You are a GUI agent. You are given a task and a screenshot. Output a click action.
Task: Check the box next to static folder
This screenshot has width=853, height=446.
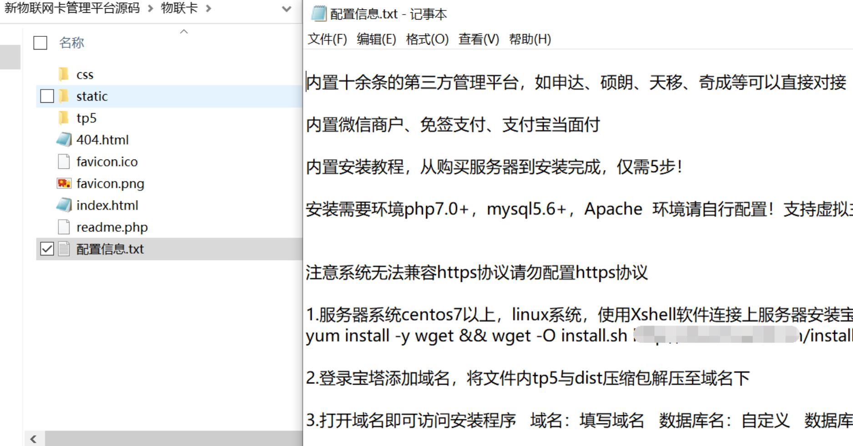click(x=47, y=96)
